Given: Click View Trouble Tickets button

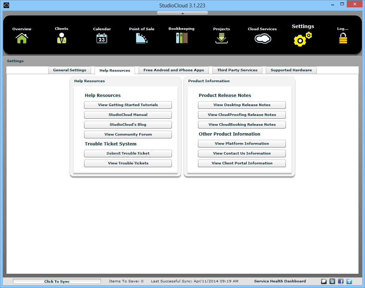Looking at the screenshot, I should (128, 163).
